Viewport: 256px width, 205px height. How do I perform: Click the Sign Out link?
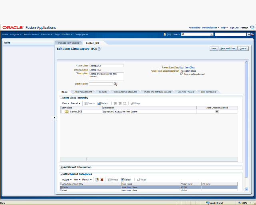pos(234,28)
